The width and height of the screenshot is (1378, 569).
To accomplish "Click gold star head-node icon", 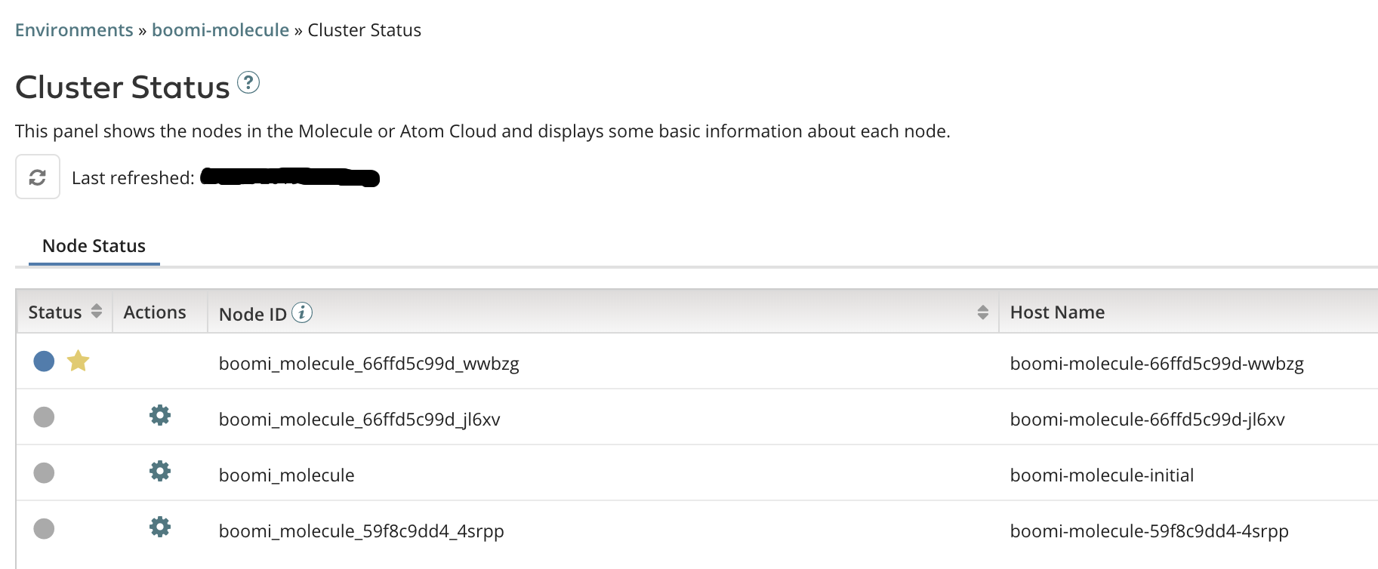I will (78, 361).
